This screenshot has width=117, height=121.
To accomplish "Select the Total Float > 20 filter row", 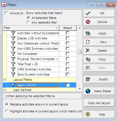I will 33,64.
